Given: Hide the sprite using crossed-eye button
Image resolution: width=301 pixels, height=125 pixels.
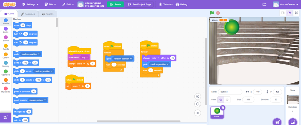Looking at the screenshot, I should click(227, 100).
